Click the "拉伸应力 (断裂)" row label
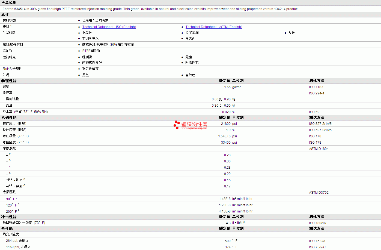This screenshot has width=381, height=250. [14, 124]
